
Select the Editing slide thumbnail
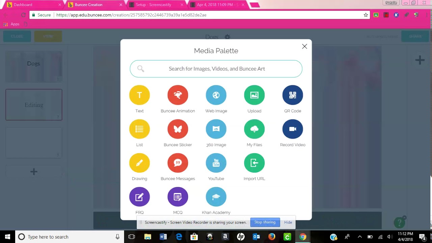tap(34, 105)
